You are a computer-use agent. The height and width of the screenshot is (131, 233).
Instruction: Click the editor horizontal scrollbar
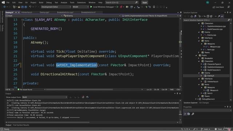(x=79, y=90)
